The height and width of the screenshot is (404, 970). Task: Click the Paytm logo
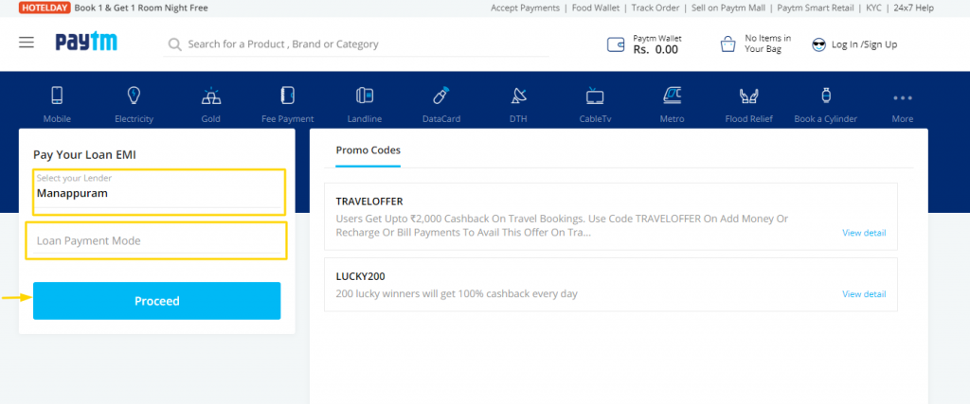point(86,42)
